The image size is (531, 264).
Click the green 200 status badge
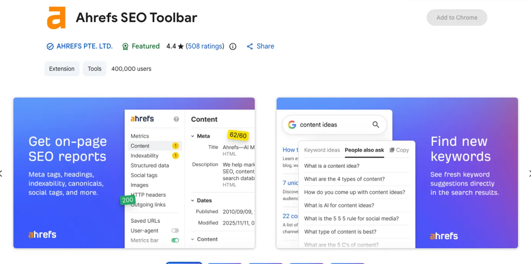pyautogui.click(x=128, y=200)
